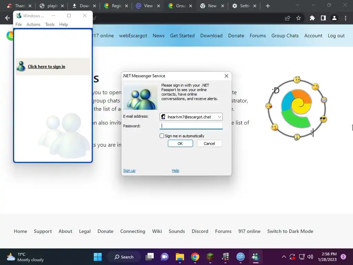353x265 pixels.
Task: Click the Messenger buddy icon beside sign in
Action: point(21,66)
